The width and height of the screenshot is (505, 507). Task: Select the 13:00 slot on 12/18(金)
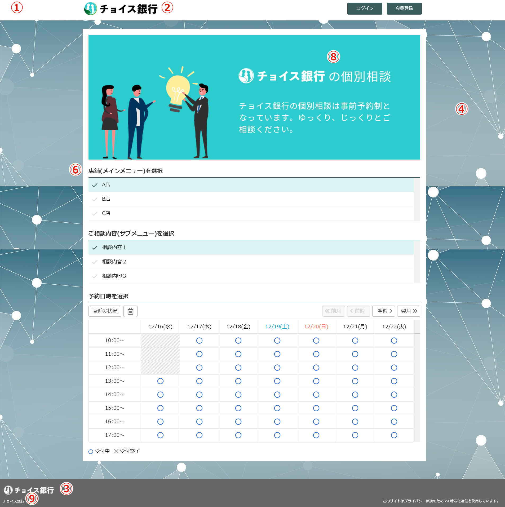pyautogui.click(x=238, y=381)
